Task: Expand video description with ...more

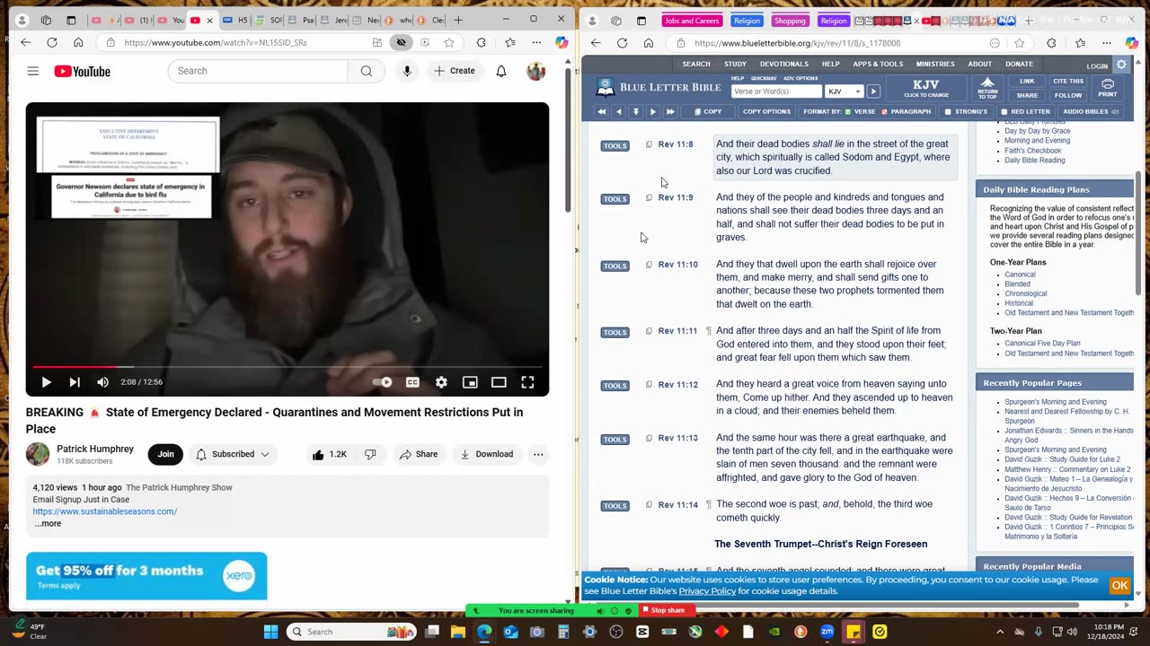Action: click(48, 524)
